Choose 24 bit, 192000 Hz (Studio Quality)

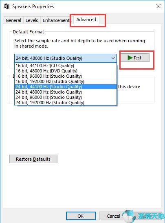[x=66, y=103]
